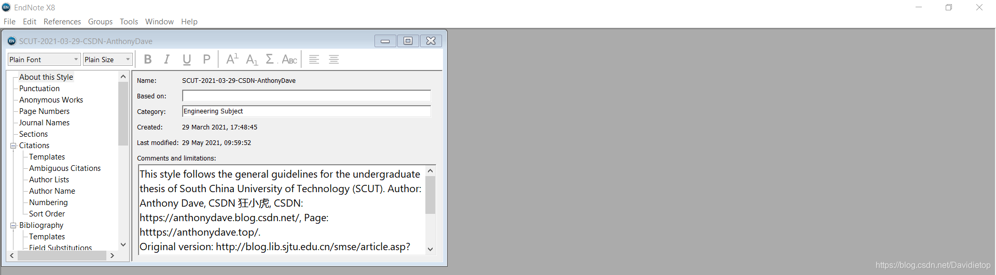996x275 pixels.
Task: Click the EndNote X8 application icon
Action: pos(6,7)
